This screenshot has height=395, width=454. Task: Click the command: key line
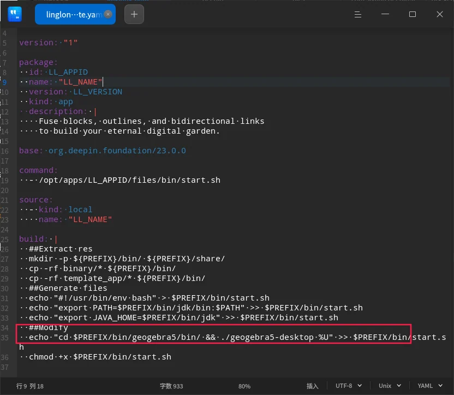pyautogui.click(x=38, y=170)
